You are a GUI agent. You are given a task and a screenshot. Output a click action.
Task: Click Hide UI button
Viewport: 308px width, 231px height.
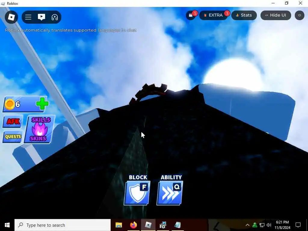point(276,15)
